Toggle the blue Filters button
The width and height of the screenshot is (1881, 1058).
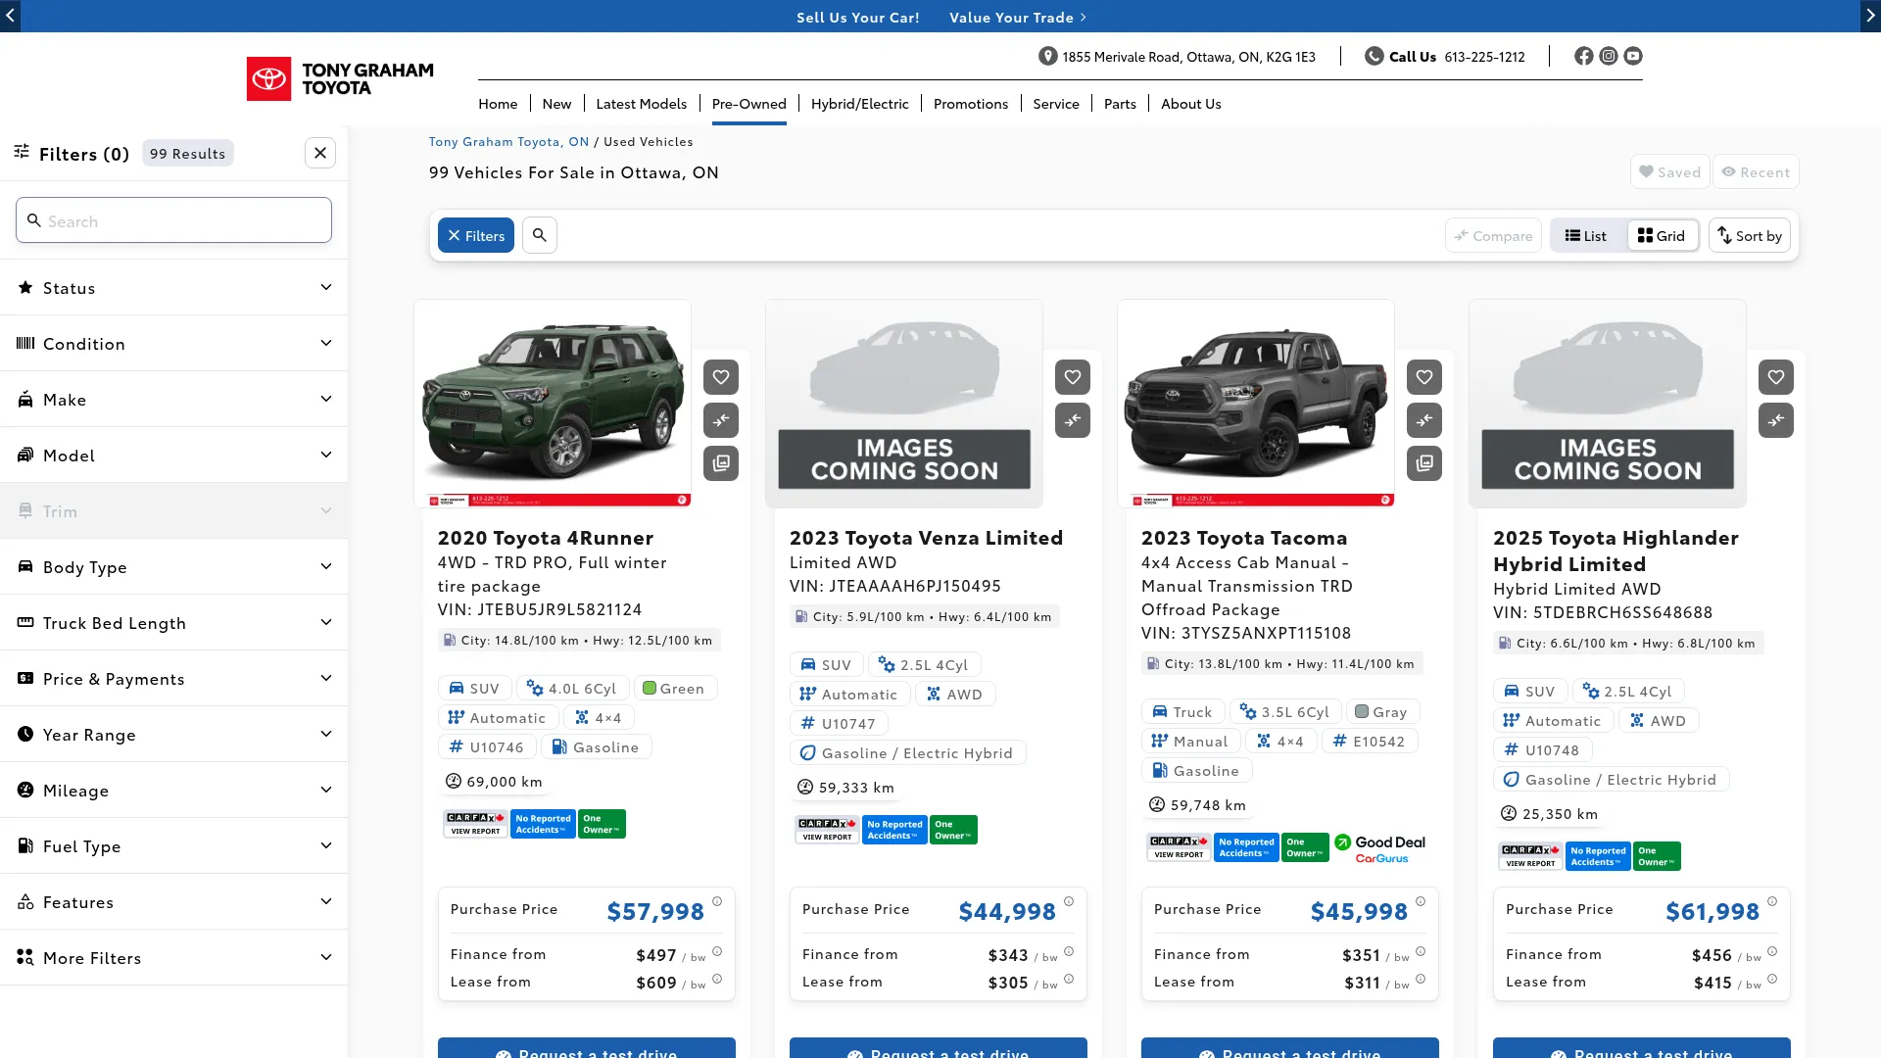point(476,235)
